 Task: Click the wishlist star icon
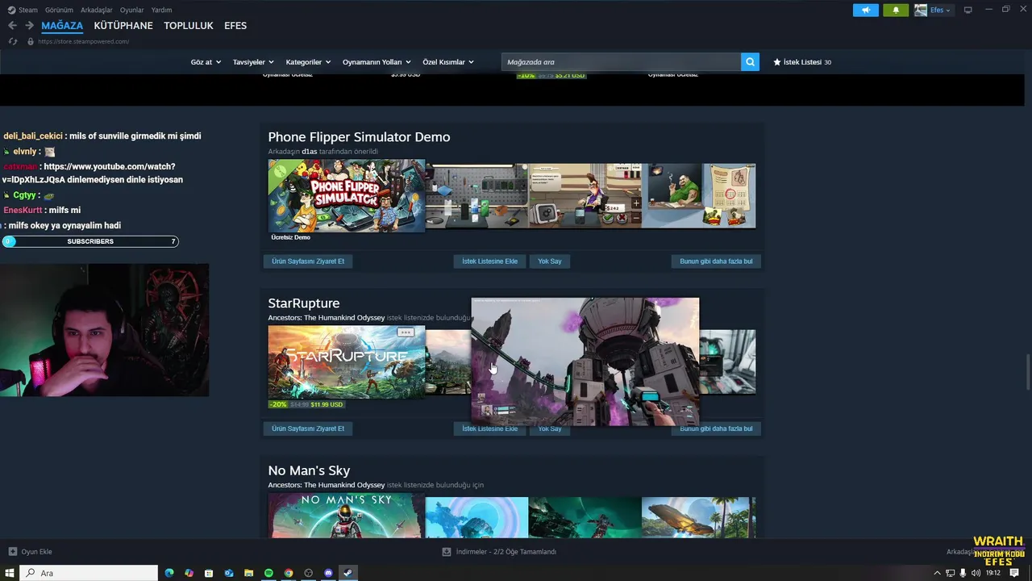pos(777,62)
